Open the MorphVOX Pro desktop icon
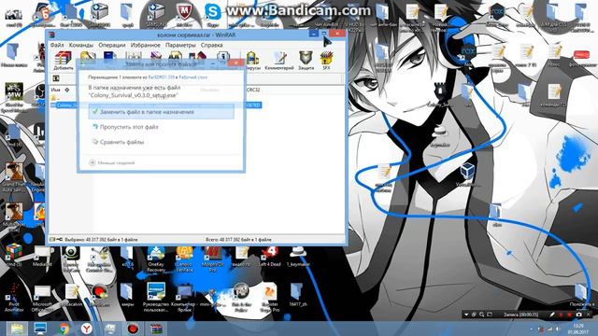The width and height of the screenshot is (598, 336). 212,259
